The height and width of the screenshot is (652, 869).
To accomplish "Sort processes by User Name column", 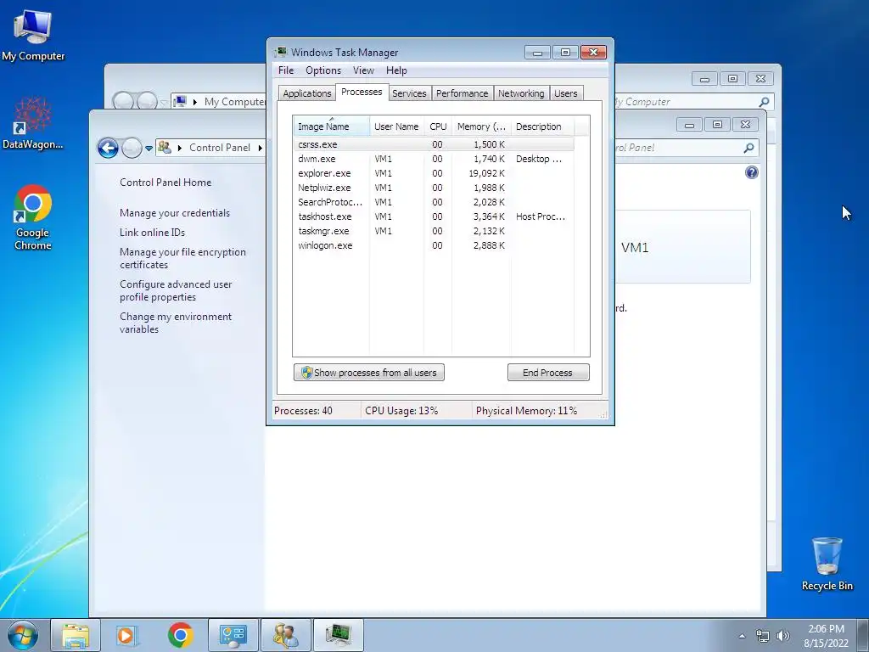I will tap(397, 126).
